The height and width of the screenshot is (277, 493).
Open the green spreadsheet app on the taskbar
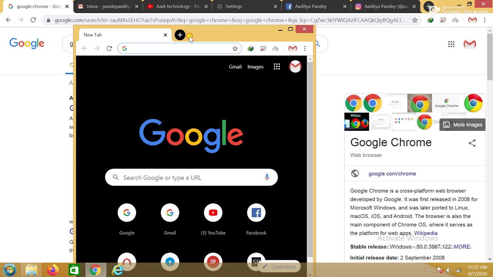tap(74, 270)
